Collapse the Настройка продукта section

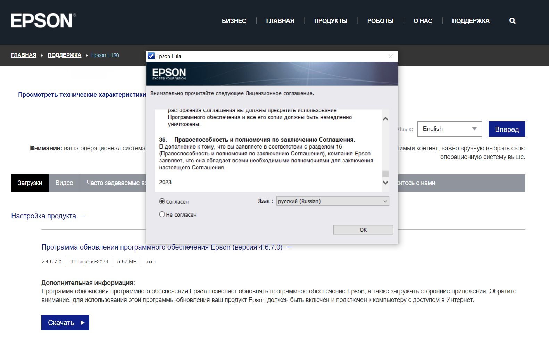pyautogui.click(x=83, y=216)
